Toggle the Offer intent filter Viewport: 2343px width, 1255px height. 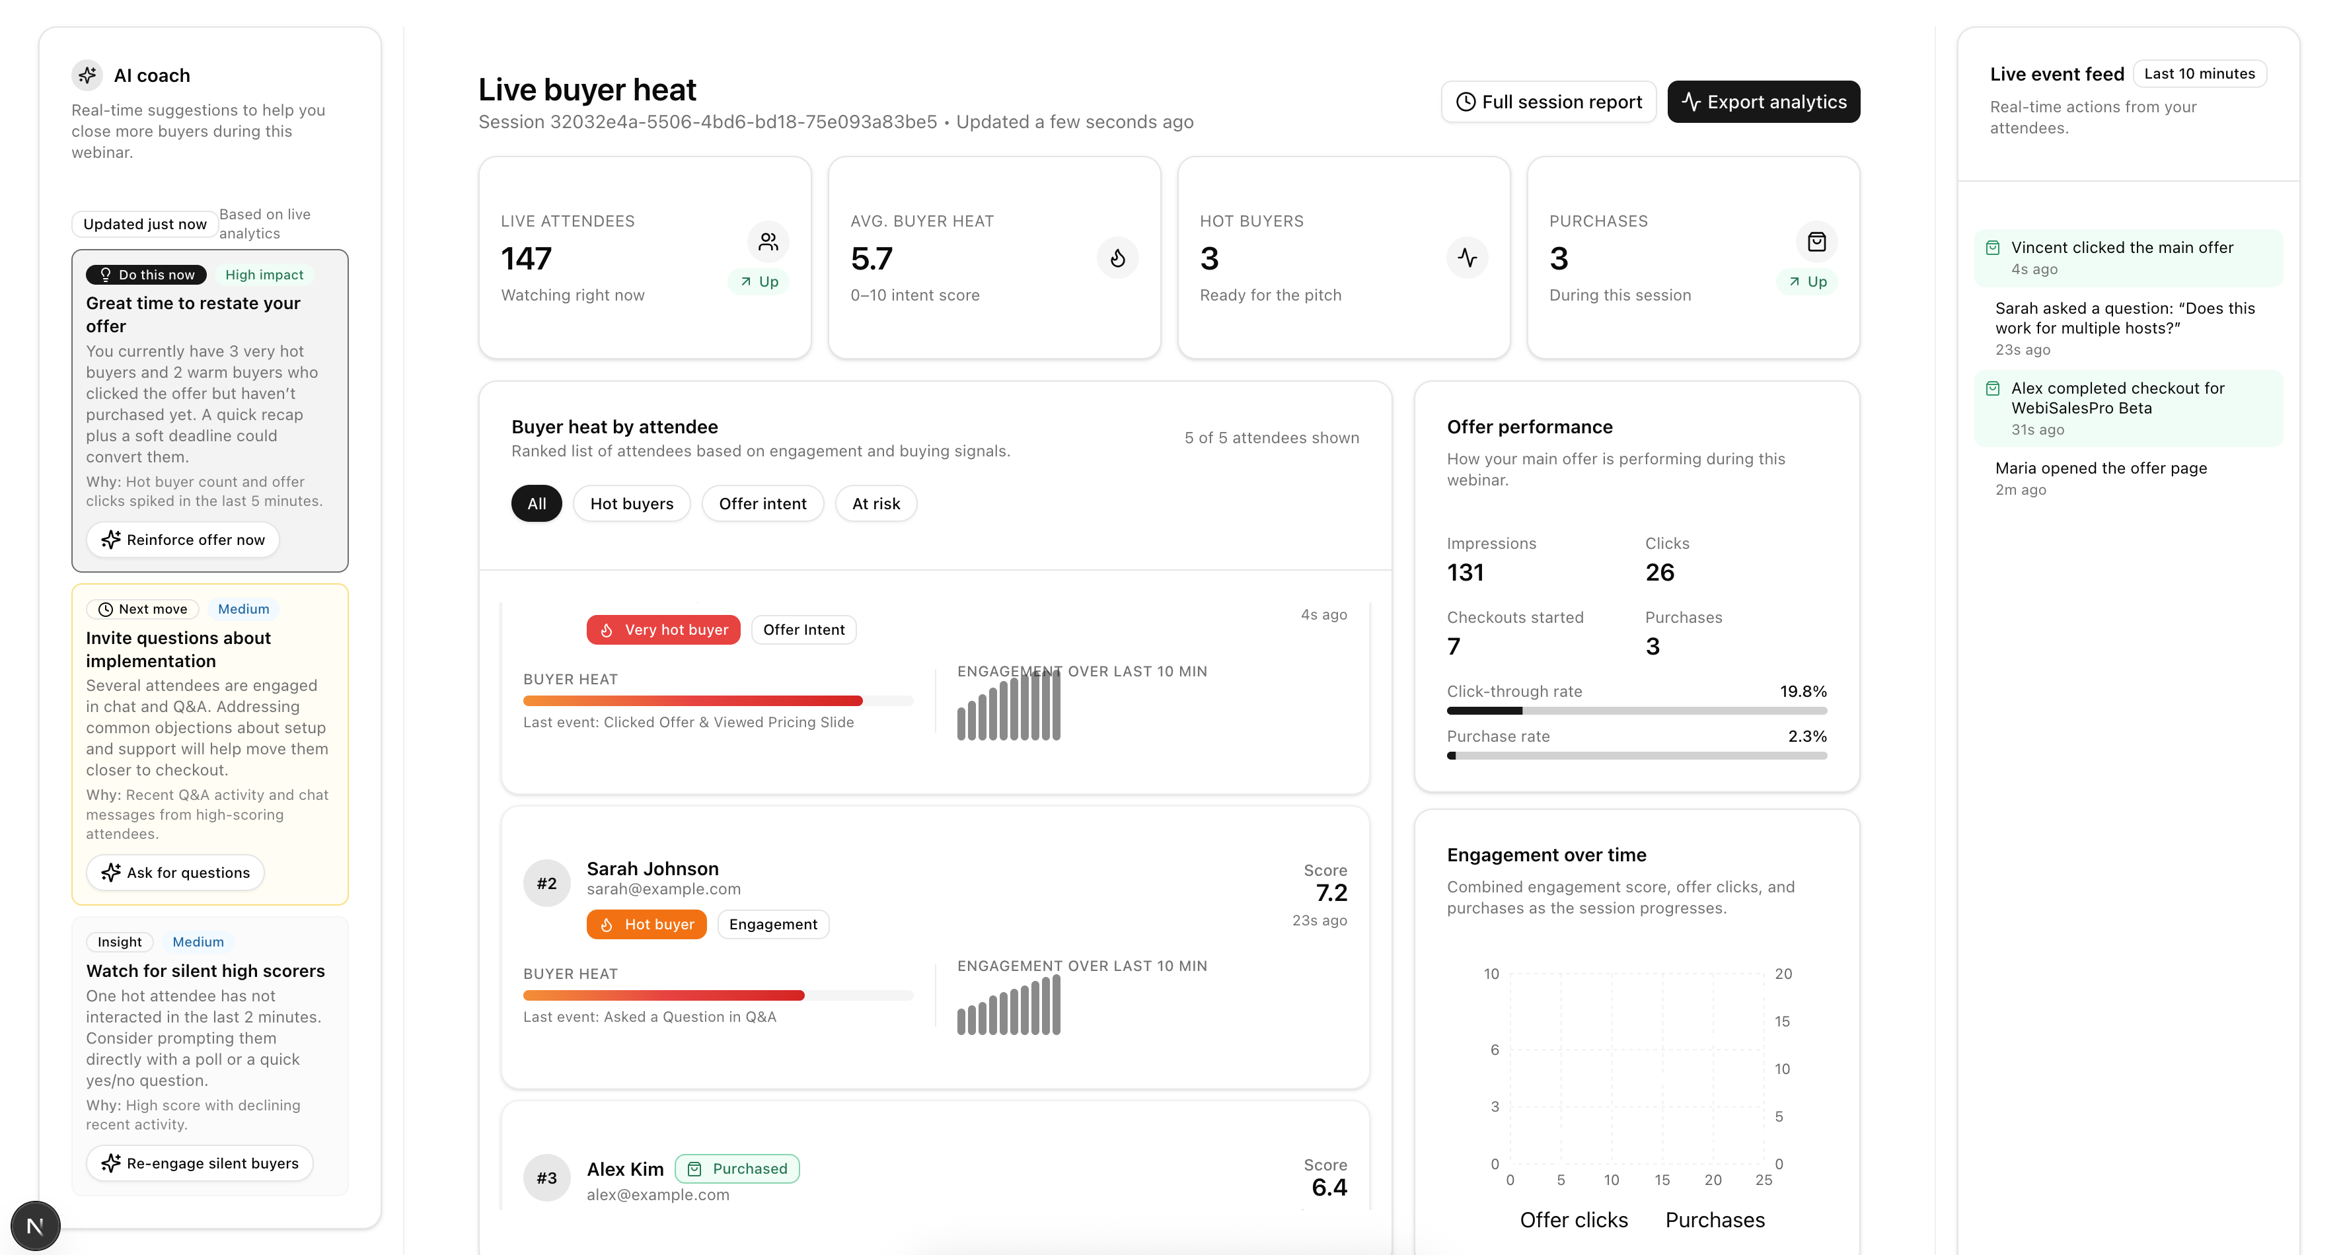click(x=763, y=503)
